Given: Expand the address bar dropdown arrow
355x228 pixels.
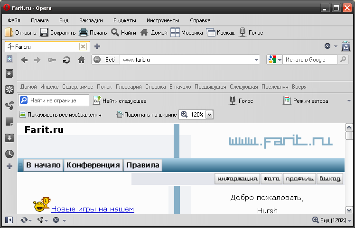Looking at the screenshot, I should tap(256, 60).
